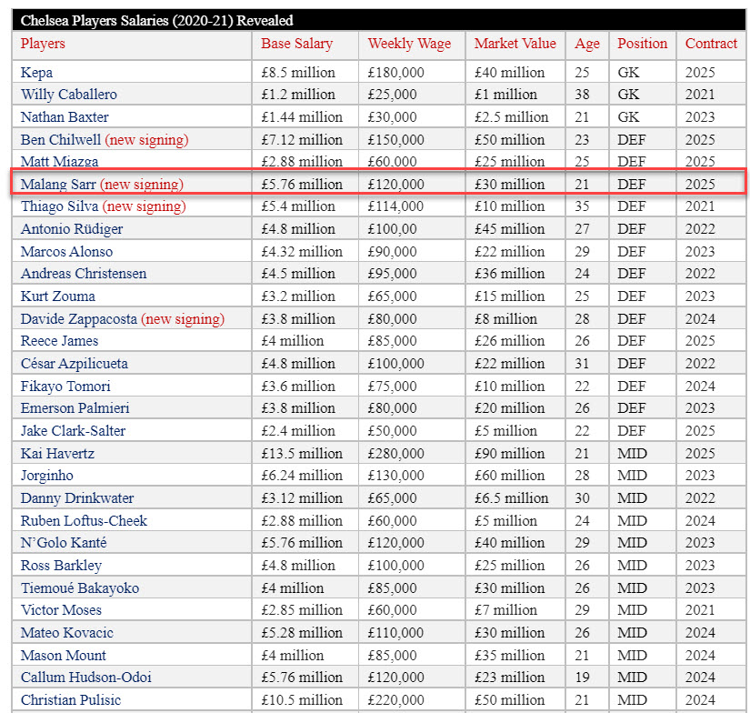
Task: Click Willy Caballero's name
Action: point(68,95)
